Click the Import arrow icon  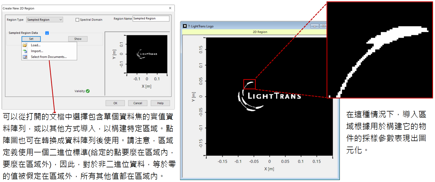(25, 51)
